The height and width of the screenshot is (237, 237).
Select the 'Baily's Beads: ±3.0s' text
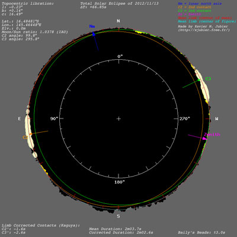click(201, 232)
